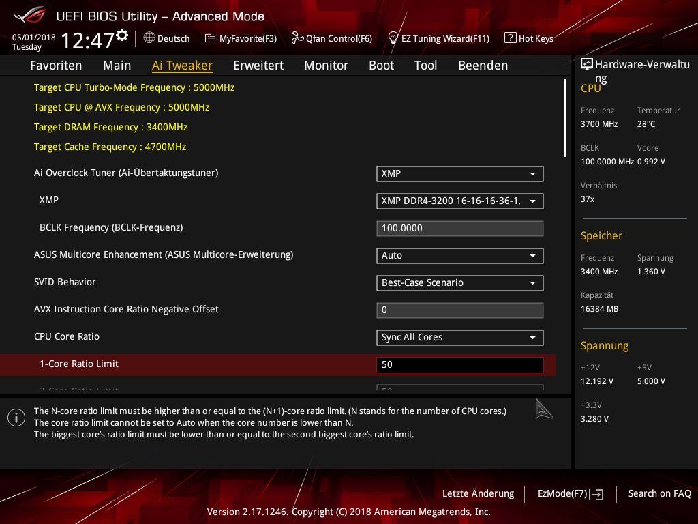Click the Speicher Kapazität value 16384 MB

(599, 309)
